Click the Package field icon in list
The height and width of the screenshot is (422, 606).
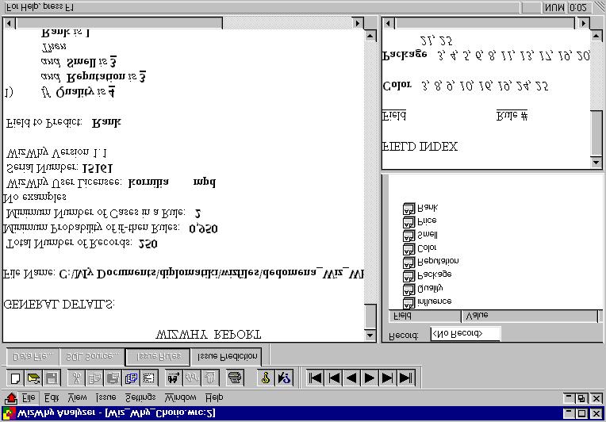pyautogui.click(x=408, y=276)
